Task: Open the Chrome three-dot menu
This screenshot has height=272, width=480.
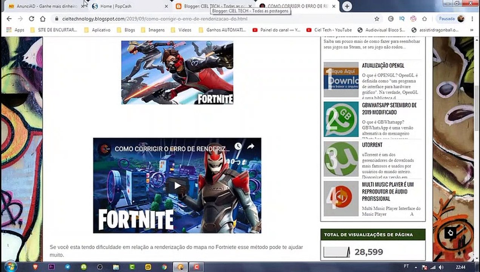Action: coord(472,19)
